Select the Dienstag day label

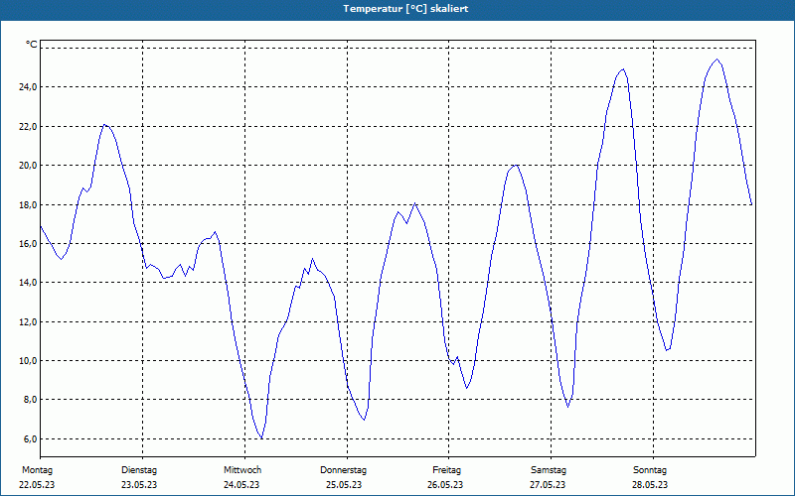coord(139,470)
